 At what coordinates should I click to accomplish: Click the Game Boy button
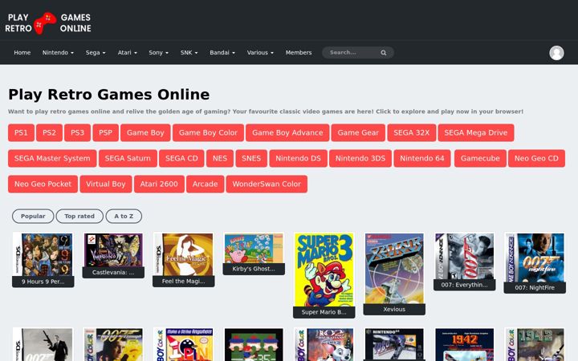click(x=145, y=132)
